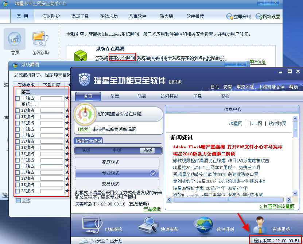Viewport: 303px width, 244px height.
Task: Click the green box vulnerability icon
Action: [x=81, y=55]
